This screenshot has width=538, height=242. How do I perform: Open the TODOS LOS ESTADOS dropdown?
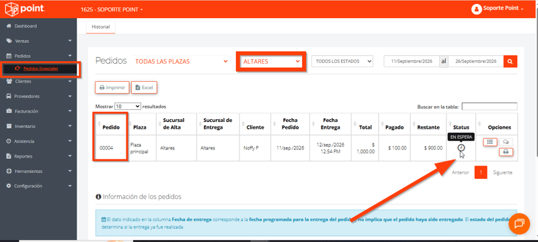(x=342, y=62)
